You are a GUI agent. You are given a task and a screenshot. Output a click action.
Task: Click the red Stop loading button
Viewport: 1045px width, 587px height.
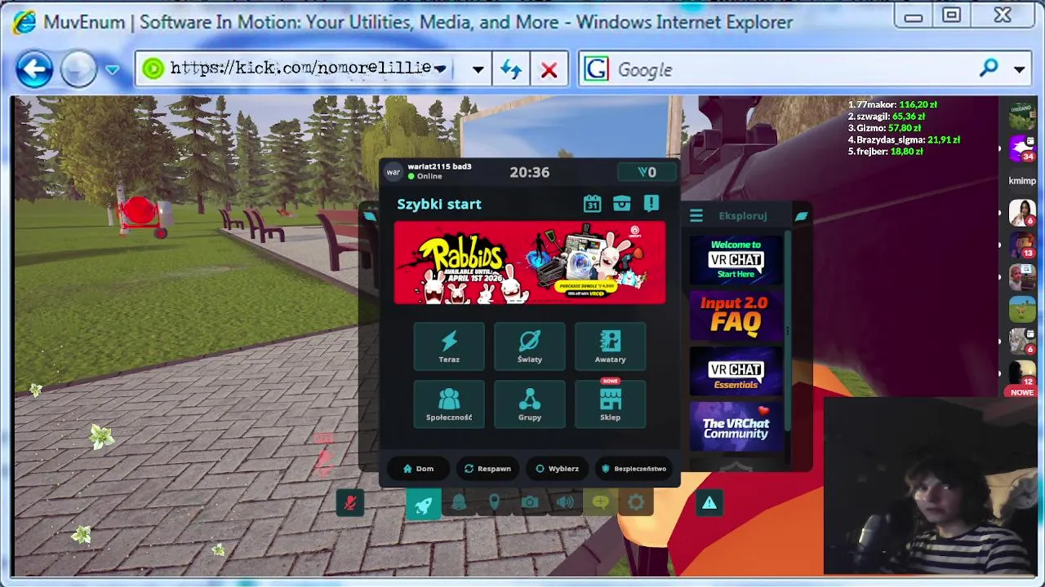pos(549,70)
